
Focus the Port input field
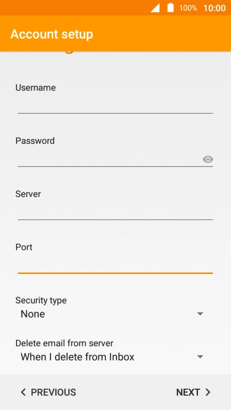115,265
